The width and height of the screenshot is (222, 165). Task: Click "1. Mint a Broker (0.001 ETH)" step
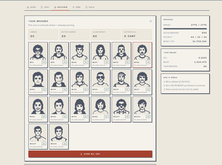(177, 82)
